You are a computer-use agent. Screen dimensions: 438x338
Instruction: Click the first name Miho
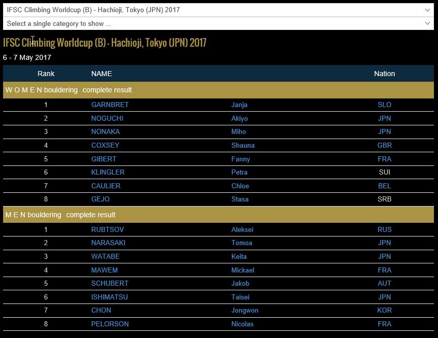pos(238,131)
